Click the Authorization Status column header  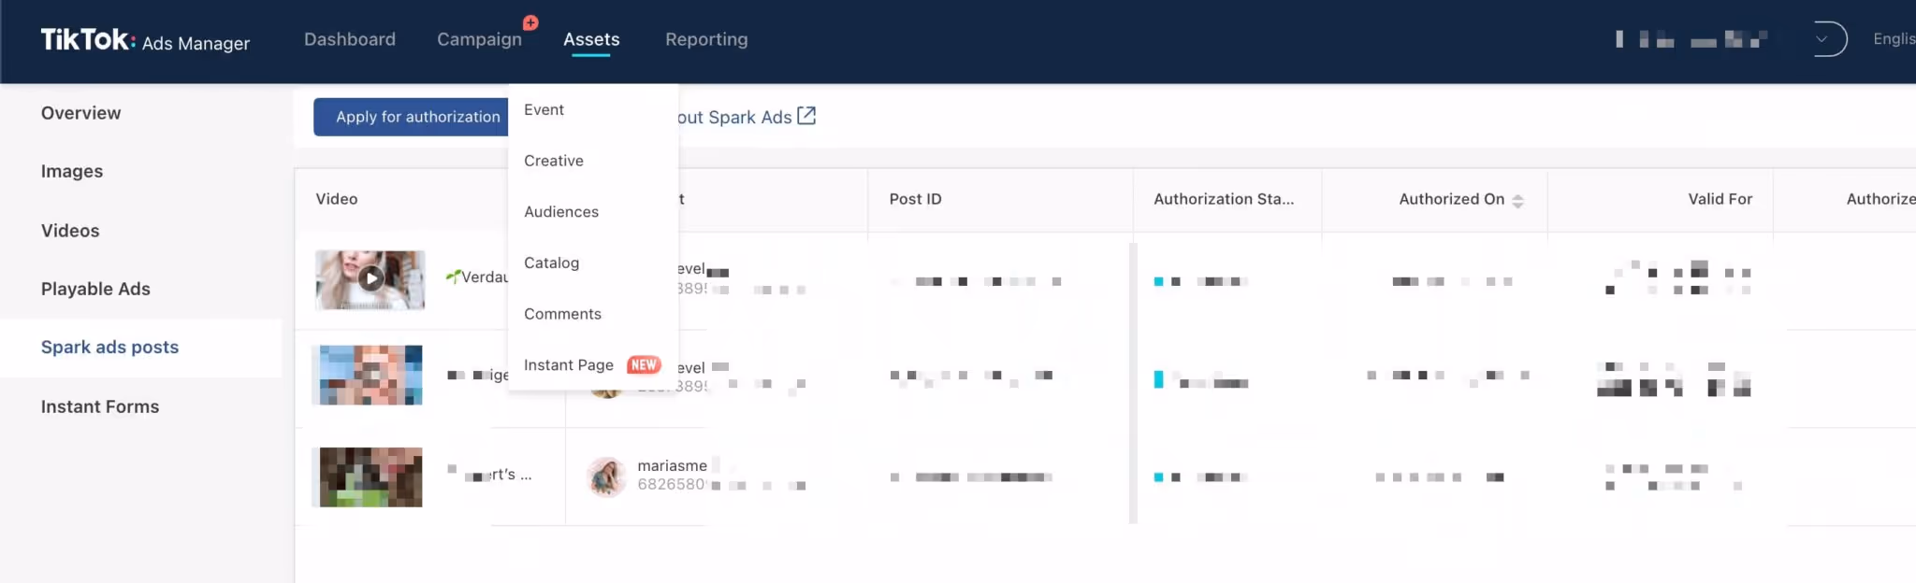1224,199
